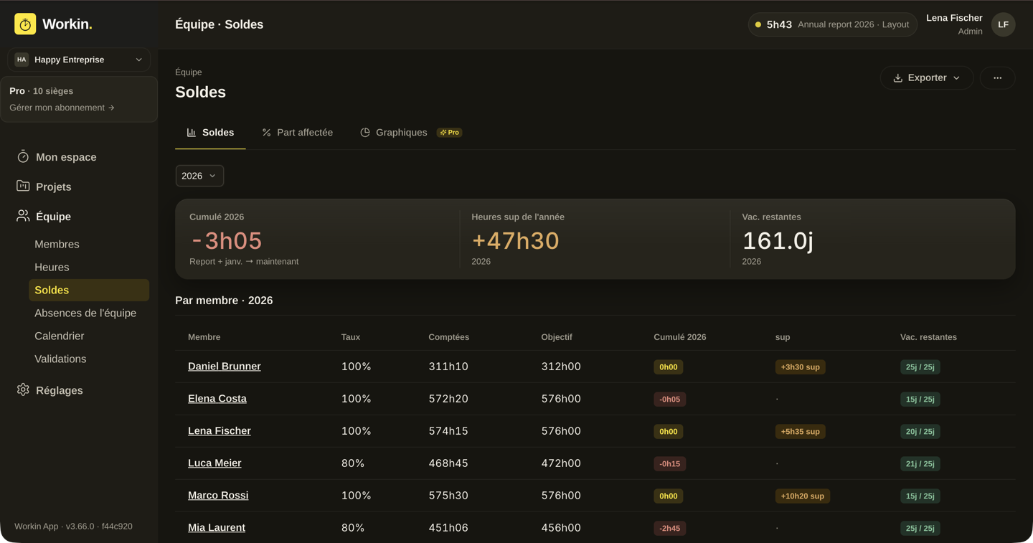Click the version text v3.66.0
This screenshot has width=1033, height=543.
coord(80,527)
